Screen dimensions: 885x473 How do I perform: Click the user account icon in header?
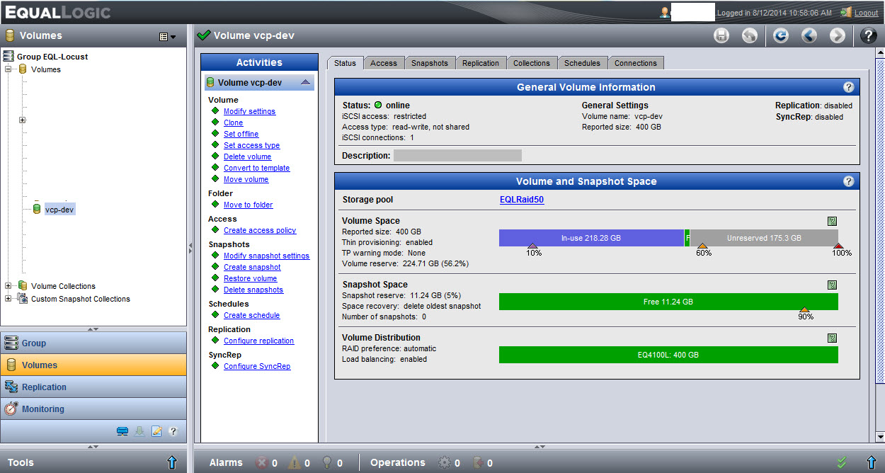click(x=665, y=12)
